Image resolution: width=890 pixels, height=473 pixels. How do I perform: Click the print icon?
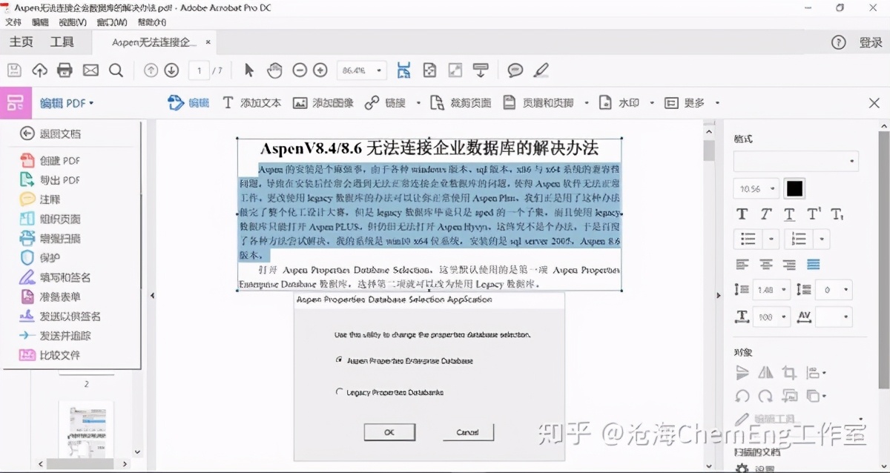pos(65,70)
